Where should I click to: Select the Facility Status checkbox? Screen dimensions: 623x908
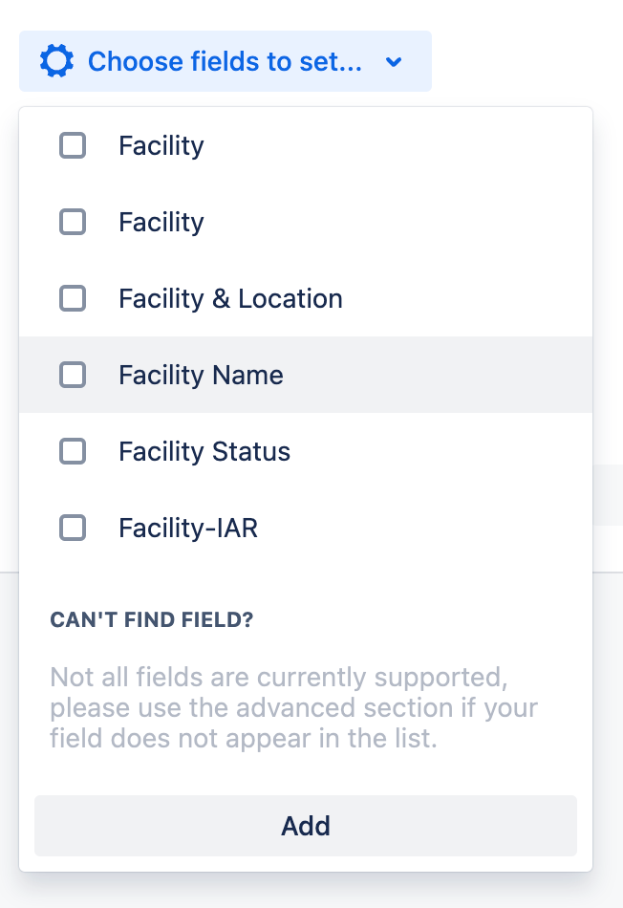coord(73,451)
